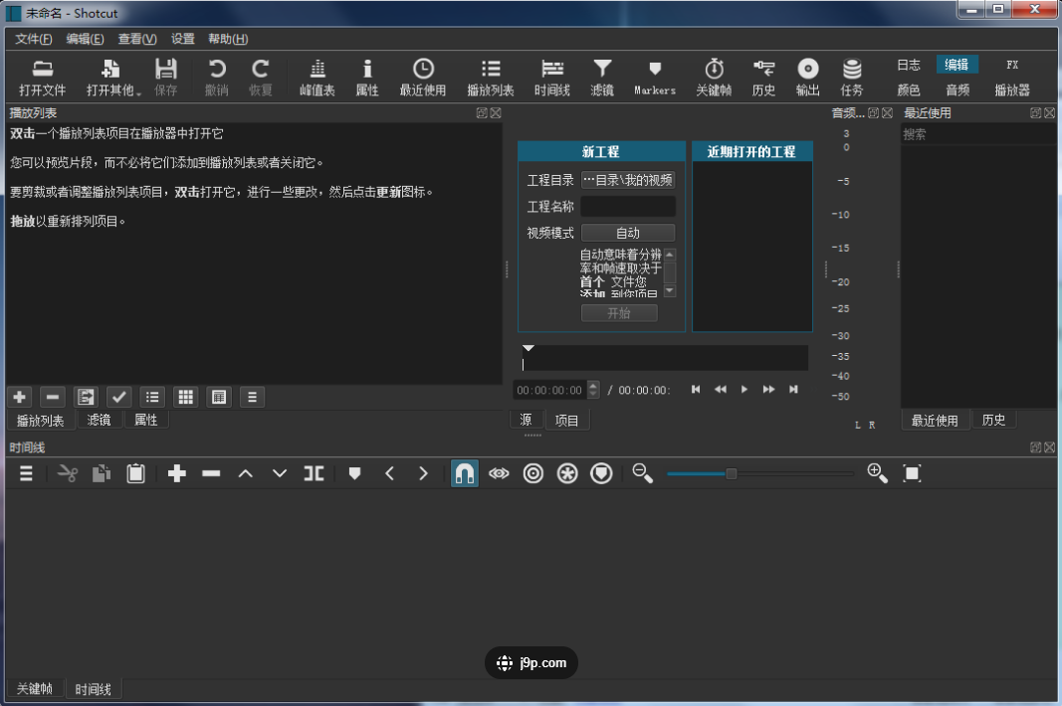The height and width of the screenshot is (706, 1062).
Task: Click the Start (开始) button
Action: (x=619, y=313)
